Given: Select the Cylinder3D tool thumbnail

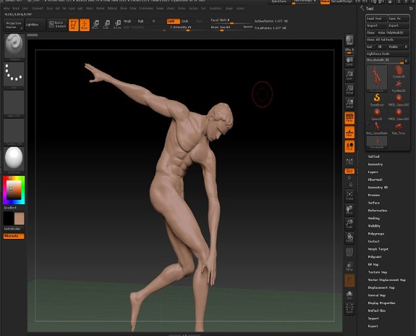Looking at the screenshot, I should pos(398,72).
